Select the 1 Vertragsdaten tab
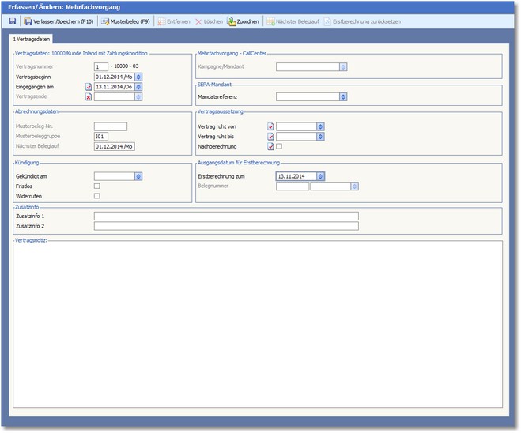The width and height of the screenshot is (521, 433). pyautogui.click(x=32, y=39)
